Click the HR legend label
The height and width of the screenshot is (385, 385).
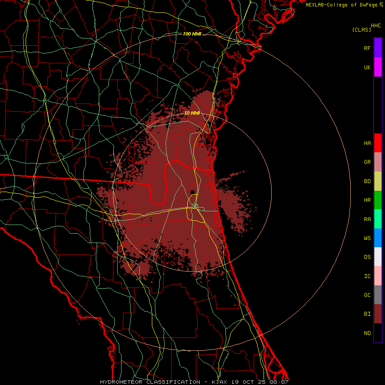point(367,200)
